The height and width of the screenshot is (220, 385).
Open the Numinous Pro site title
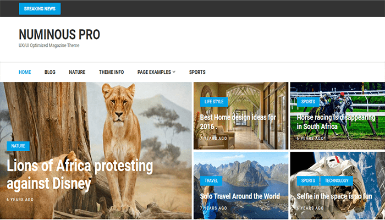[x=59, y=34]
